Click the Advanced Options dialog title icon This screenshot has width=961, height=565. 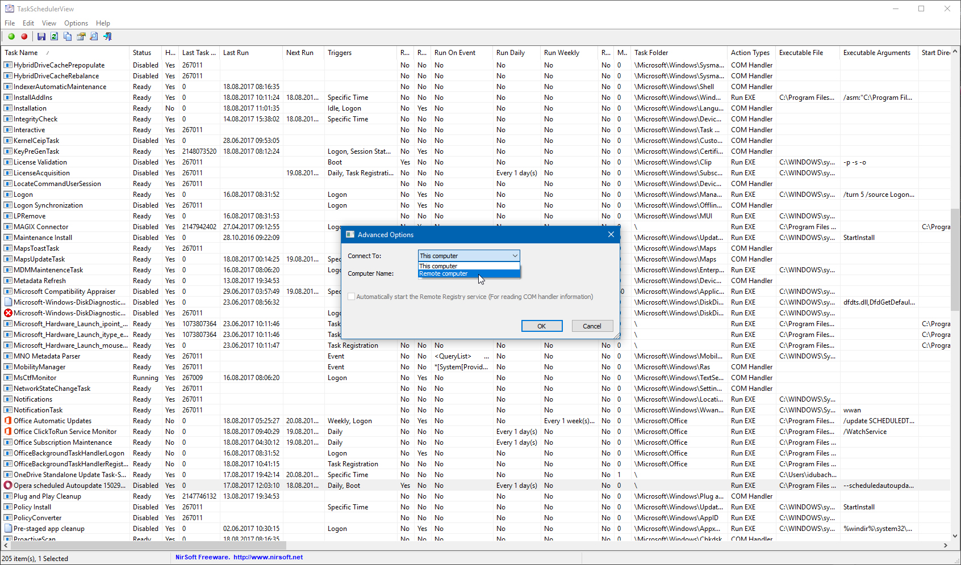pyautogui.click(x=350, y=235)
